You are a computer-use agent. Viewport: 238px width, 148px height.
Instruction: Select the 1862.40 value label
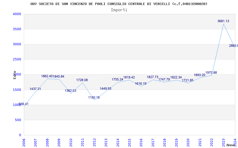[x=47, y=76]
